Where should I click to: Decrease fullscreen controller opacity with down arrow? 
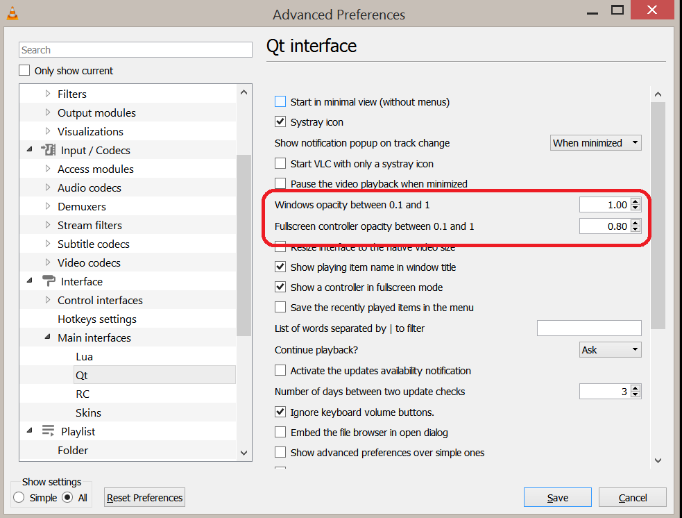(x=636, y=229)
